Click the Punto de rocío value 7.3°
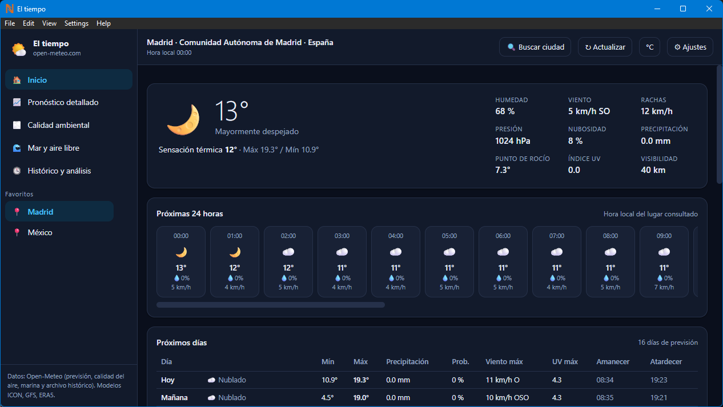The image size is (723, 407). point(503,170)
